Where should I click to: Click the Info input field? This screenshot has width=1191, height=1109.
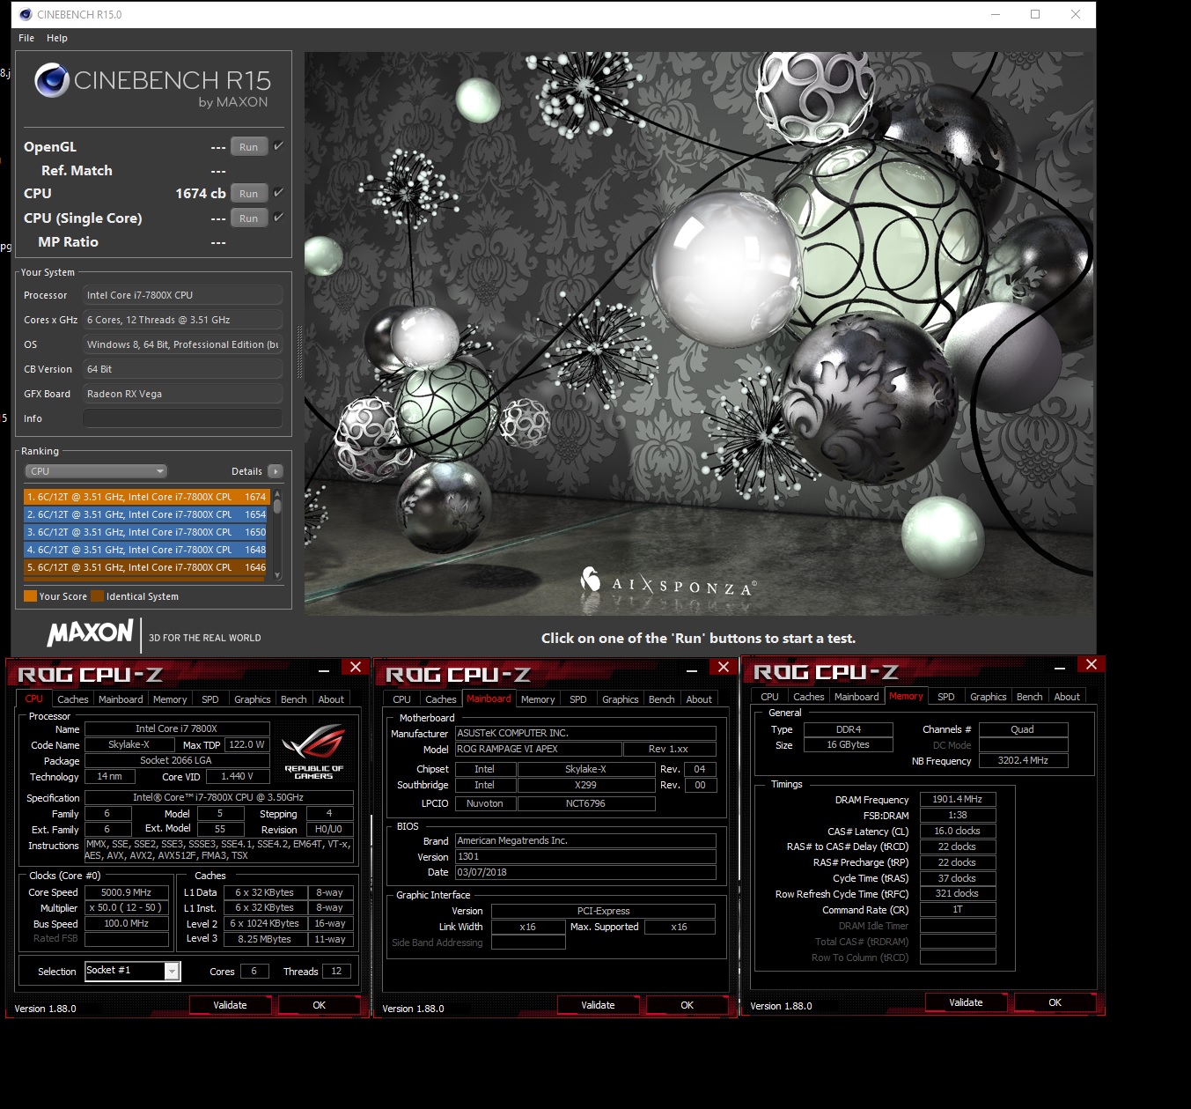coord(182,418)
